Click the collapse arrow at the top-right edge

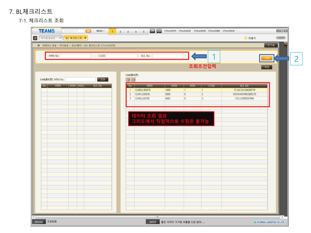tap(285, 45)
